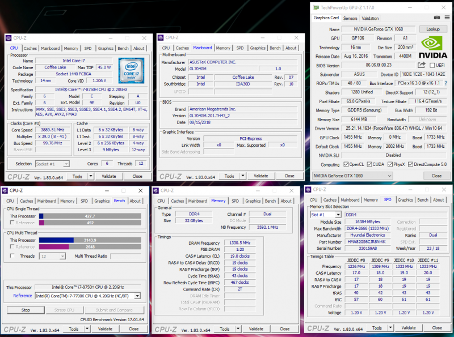Expand the Tools arrow in the CPU-Z SPD window
Viewport: 454px width, 337px height.
tap(390, 328)
